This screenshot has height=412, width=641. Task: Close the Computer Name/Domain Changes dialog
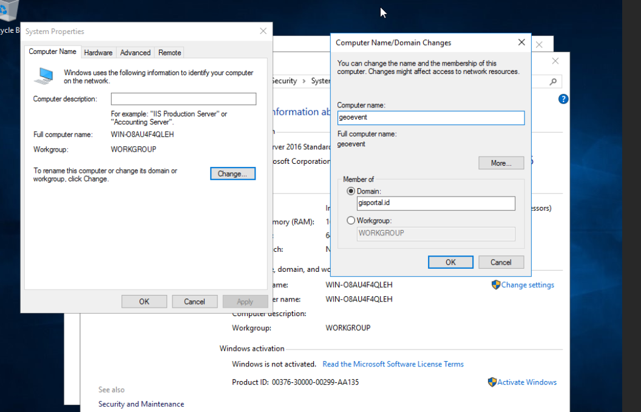(521, 42)
